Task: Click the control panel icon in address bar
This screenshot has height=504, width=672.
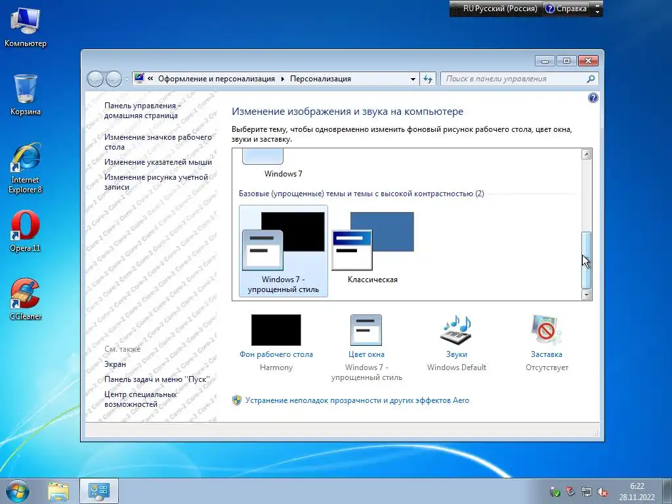Action: (139, 79)
